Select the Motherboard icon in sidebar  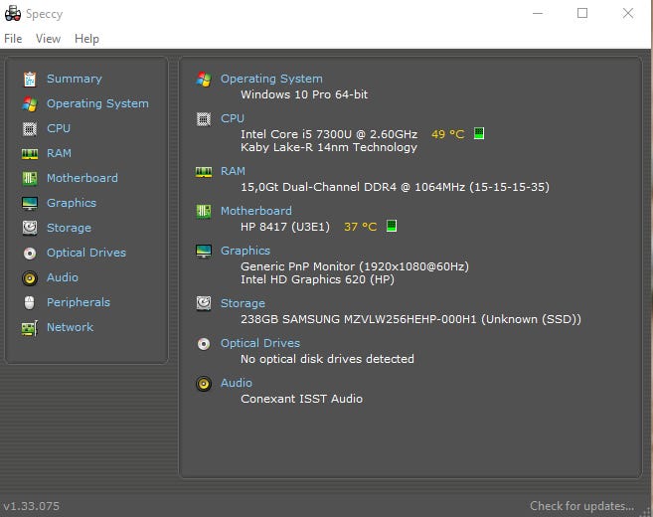click(29, 178)
